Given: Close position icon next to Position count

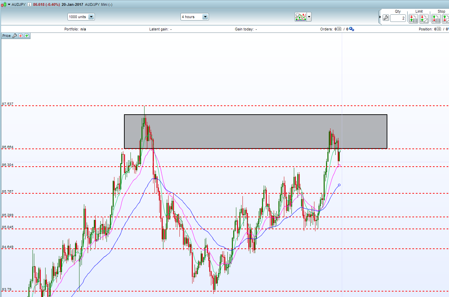Looking at the screenshot, I should tap(439, 29).
